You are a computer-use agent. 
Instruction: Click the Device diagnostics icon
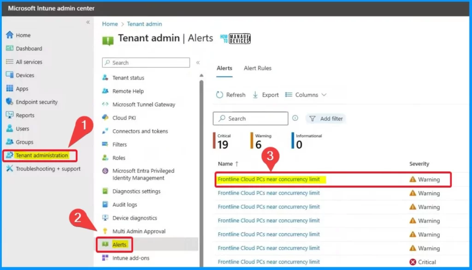click(105, 218)
